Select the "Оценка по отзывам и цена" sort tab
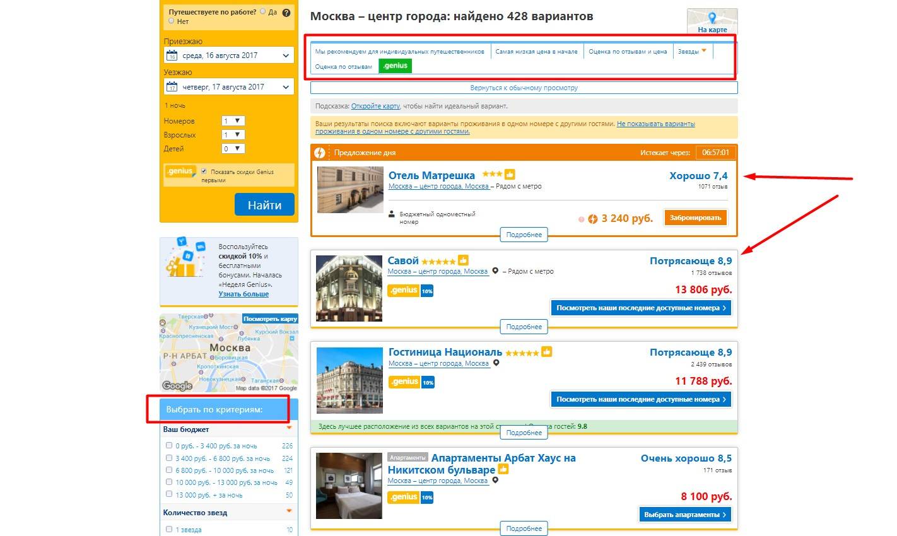The height and width of the screenshot is (536, 897). pyautogui.click(x=627, y=52)
